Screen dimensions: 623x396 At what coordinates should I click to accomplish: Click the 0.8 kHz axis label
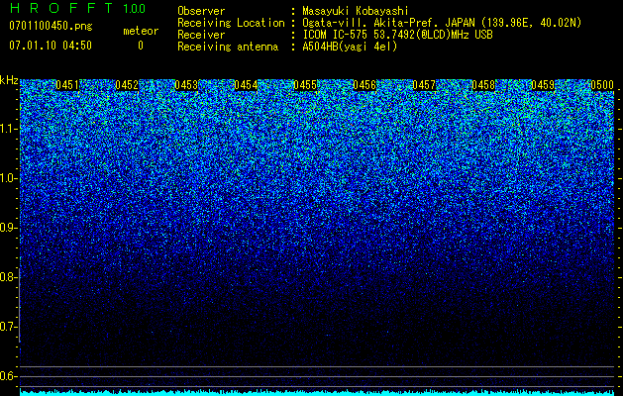point(8,277)
